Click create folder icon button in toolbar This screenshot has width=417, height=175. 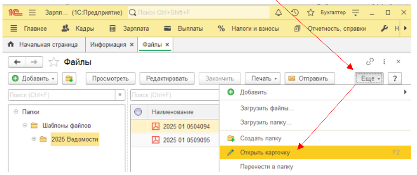point(69,78)
